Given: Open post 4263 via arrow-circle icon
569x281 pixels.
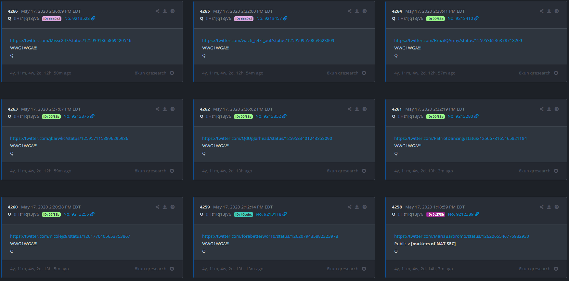Looking at the screenshot, I should tap(173, 109).
